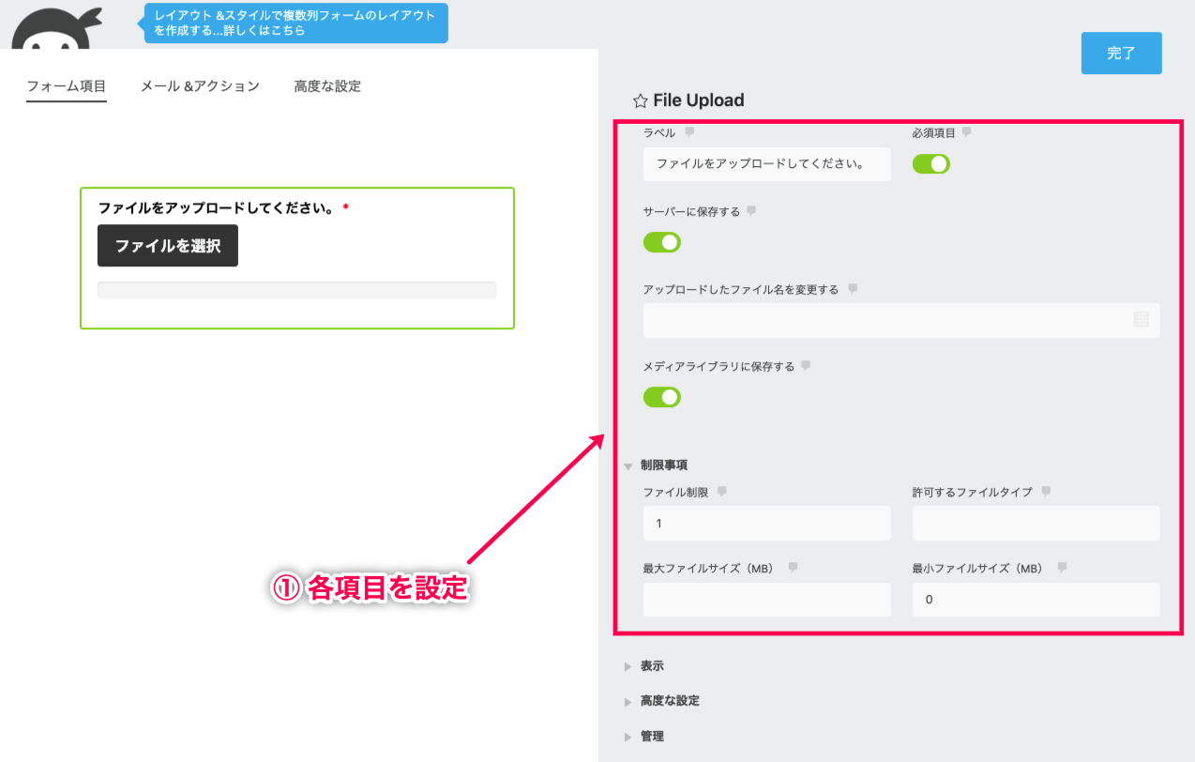Click the help bubble next to サーバーに保存する

pos(751,211)
